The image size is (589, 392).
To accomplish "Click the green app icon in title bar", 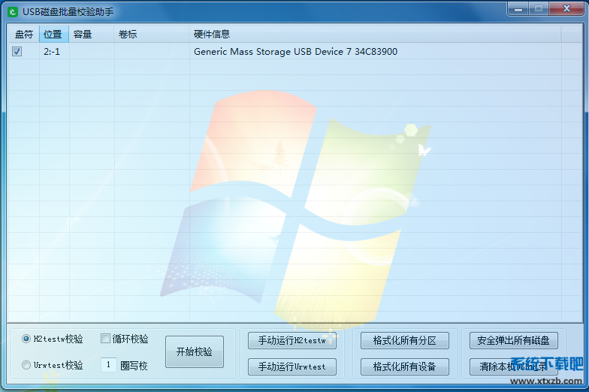I will click(x=13, y=12).
